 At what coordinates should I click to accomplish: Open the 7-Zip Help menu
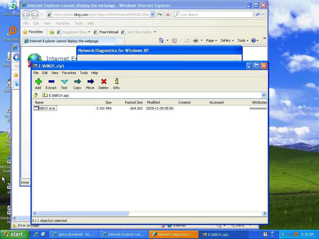tap(94, 73)
